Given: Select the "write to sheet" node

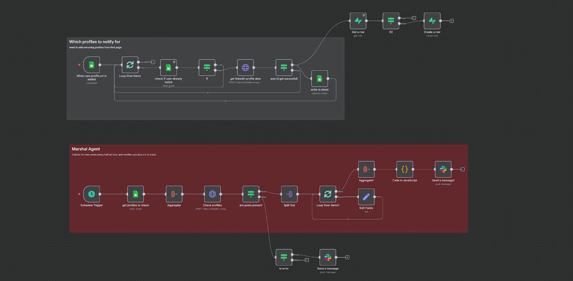Looking at the screenshot, I should point(320,79).
